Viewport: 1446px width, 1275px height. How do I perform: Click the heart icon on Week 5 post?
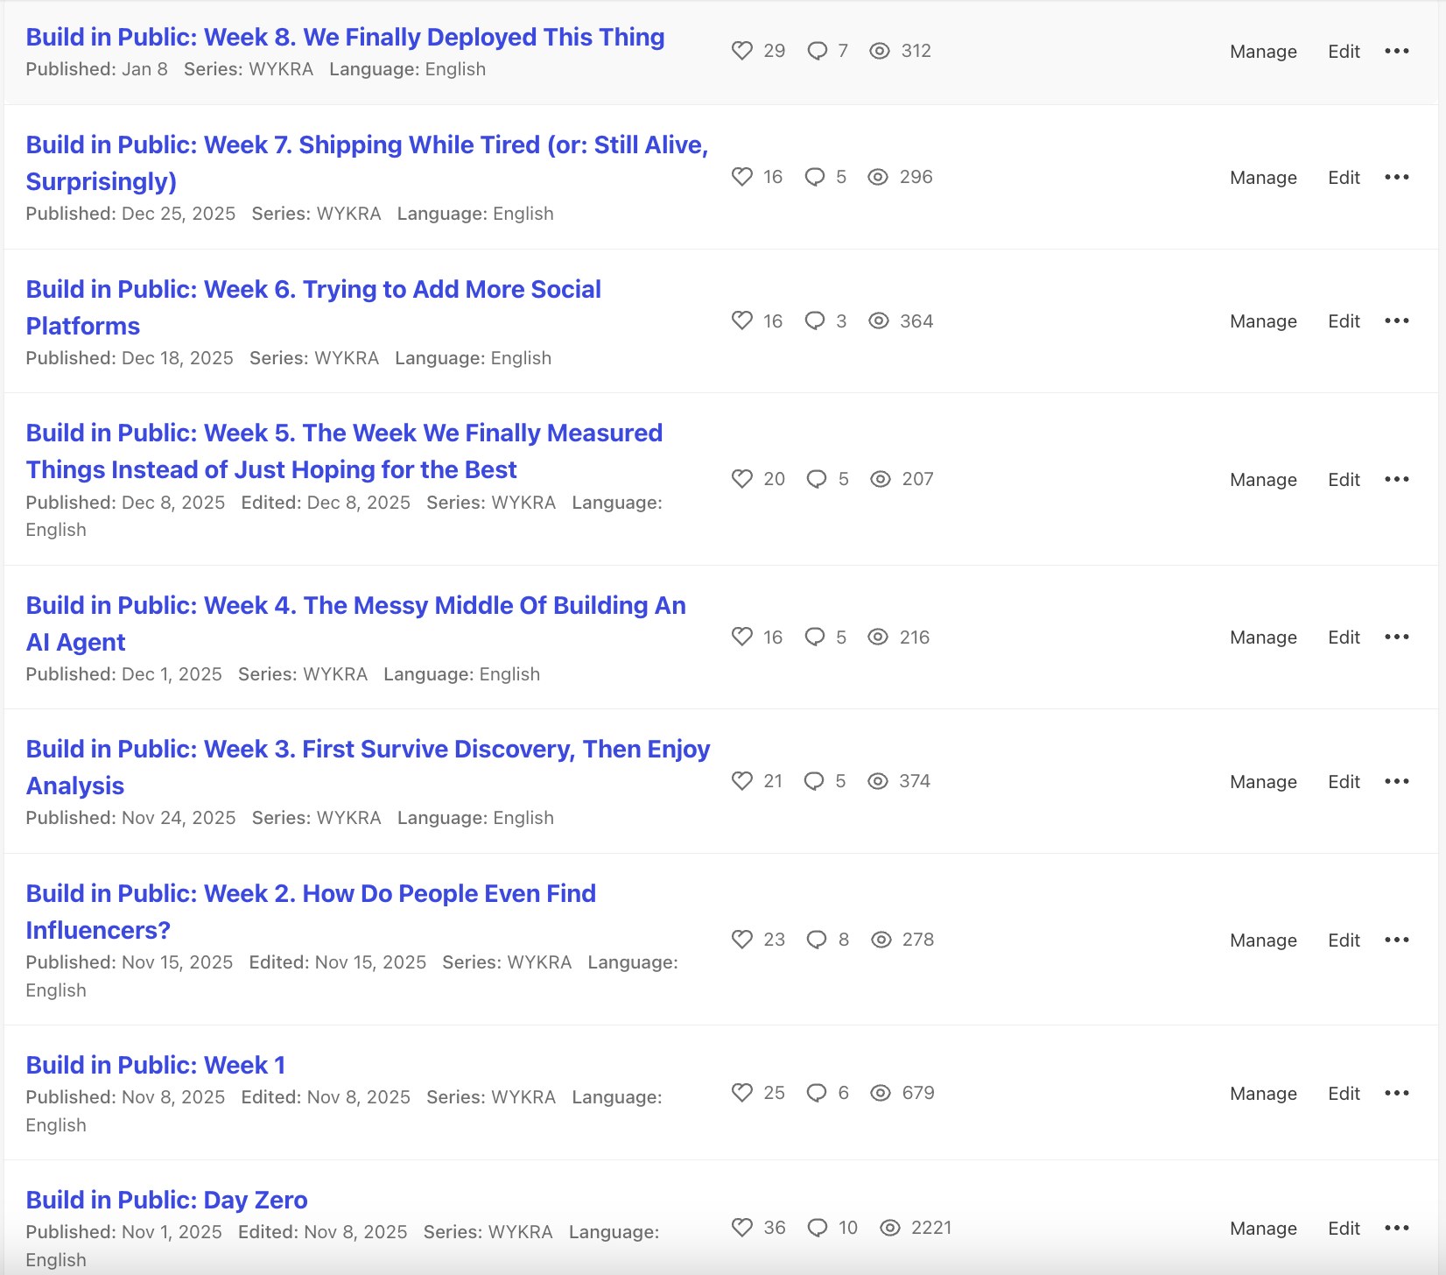(x=742, y=479)
